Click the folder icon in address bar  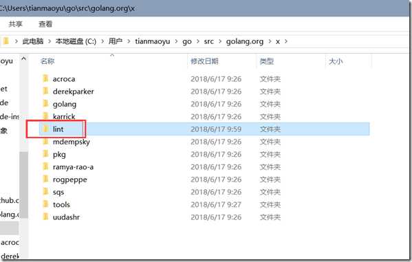tap(6, 41)
